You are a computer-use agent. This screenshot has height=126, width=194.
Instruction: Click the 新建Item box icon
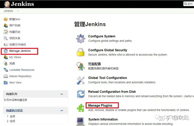tap(6, 19)
